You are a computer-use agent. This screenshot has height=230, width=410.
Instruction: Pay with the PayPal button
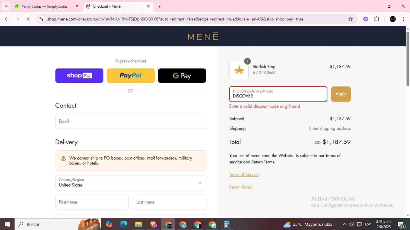pos(131,76)
